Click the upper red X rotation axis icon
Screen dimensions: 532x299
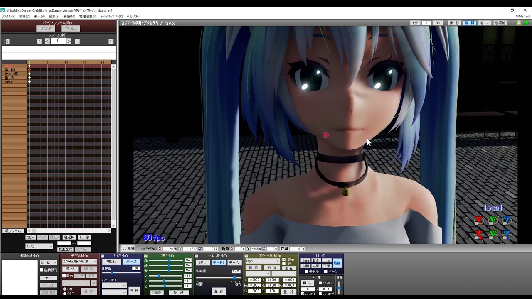[x=479, y=220]
